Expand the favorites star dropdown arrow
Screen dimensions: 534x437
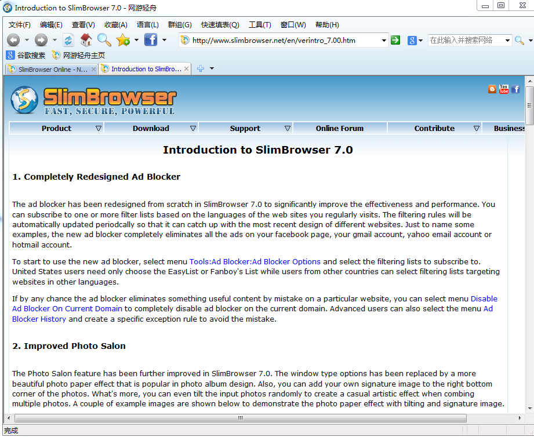point(137,40)
